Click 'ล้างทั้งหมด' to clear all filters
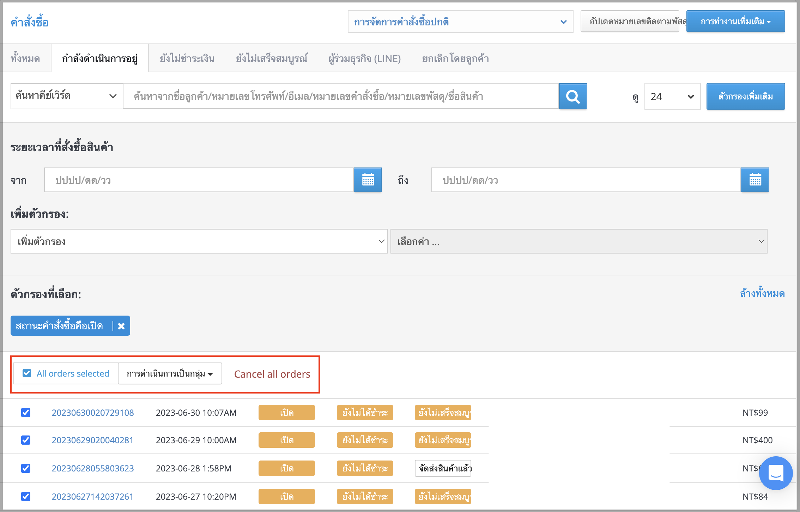 click(762, 293)
